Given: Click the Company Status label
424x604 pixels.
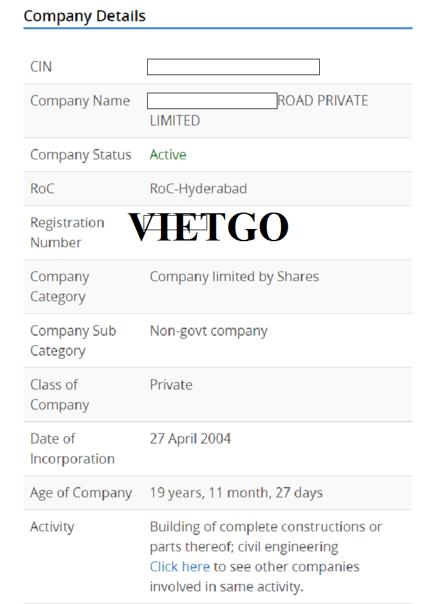Looking at the screenshot, I should click(81, 154).
